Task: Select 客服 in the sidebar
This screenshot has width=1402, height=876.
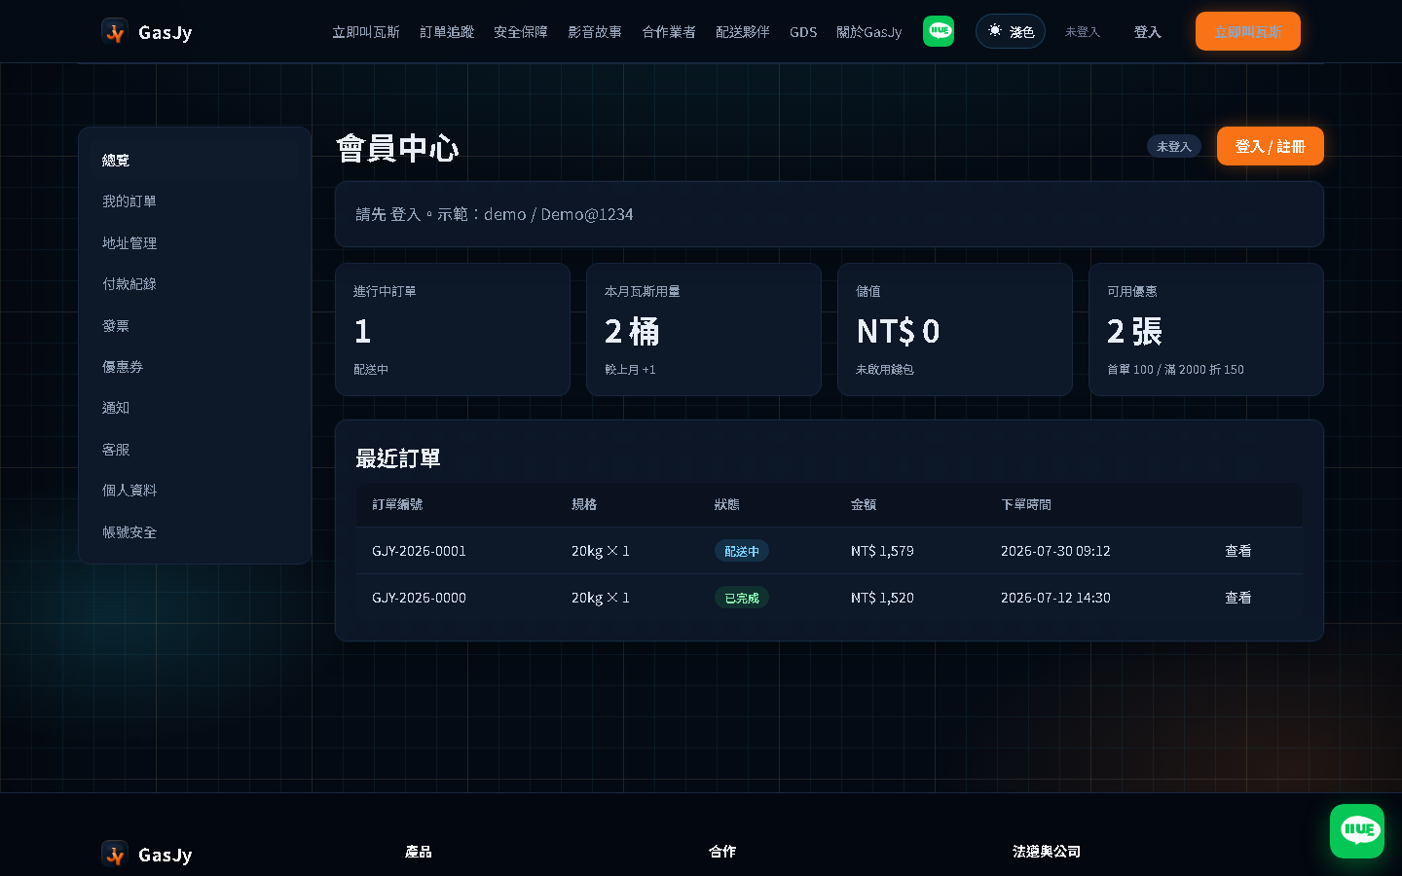Action: coord(195,450)
